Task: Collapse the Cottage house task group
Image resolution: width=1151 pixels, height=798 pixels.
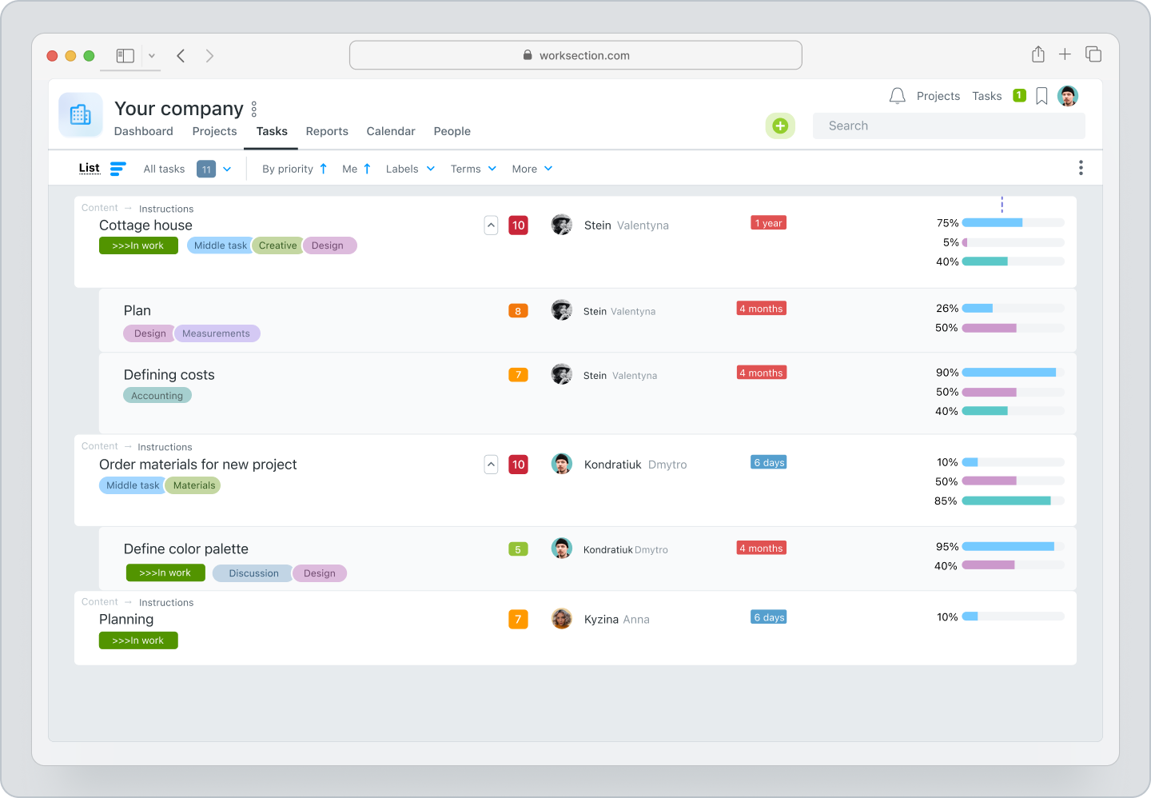Action: point(491,225)
